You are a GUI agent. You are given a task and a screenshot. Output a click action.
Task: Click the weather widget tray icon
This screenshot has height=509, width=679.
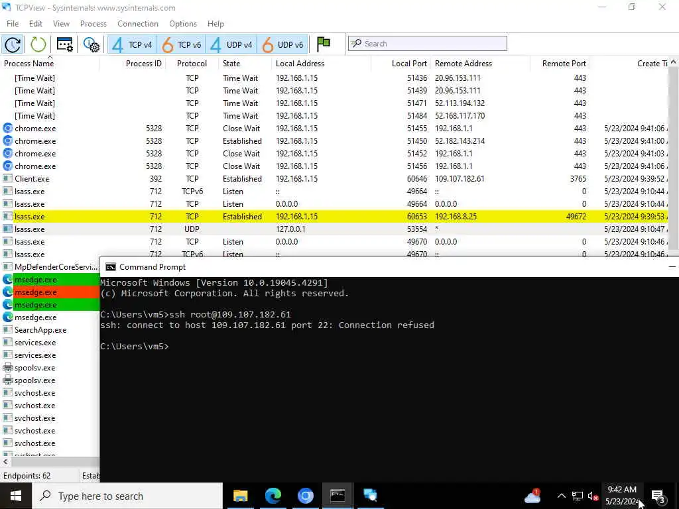(x=532, y=496)
